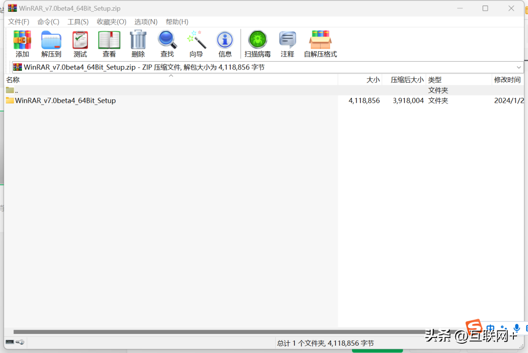This screenshot has height=353, width=528.
Task: Click the disk drive icon in status bar
Action: coord(10,342)
